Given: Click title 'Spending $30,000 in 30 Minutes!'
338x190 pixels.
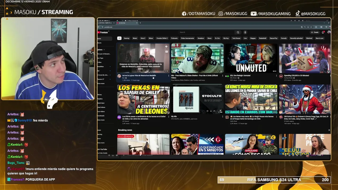Looking at the screenshot, I should [x=297, y=75].
